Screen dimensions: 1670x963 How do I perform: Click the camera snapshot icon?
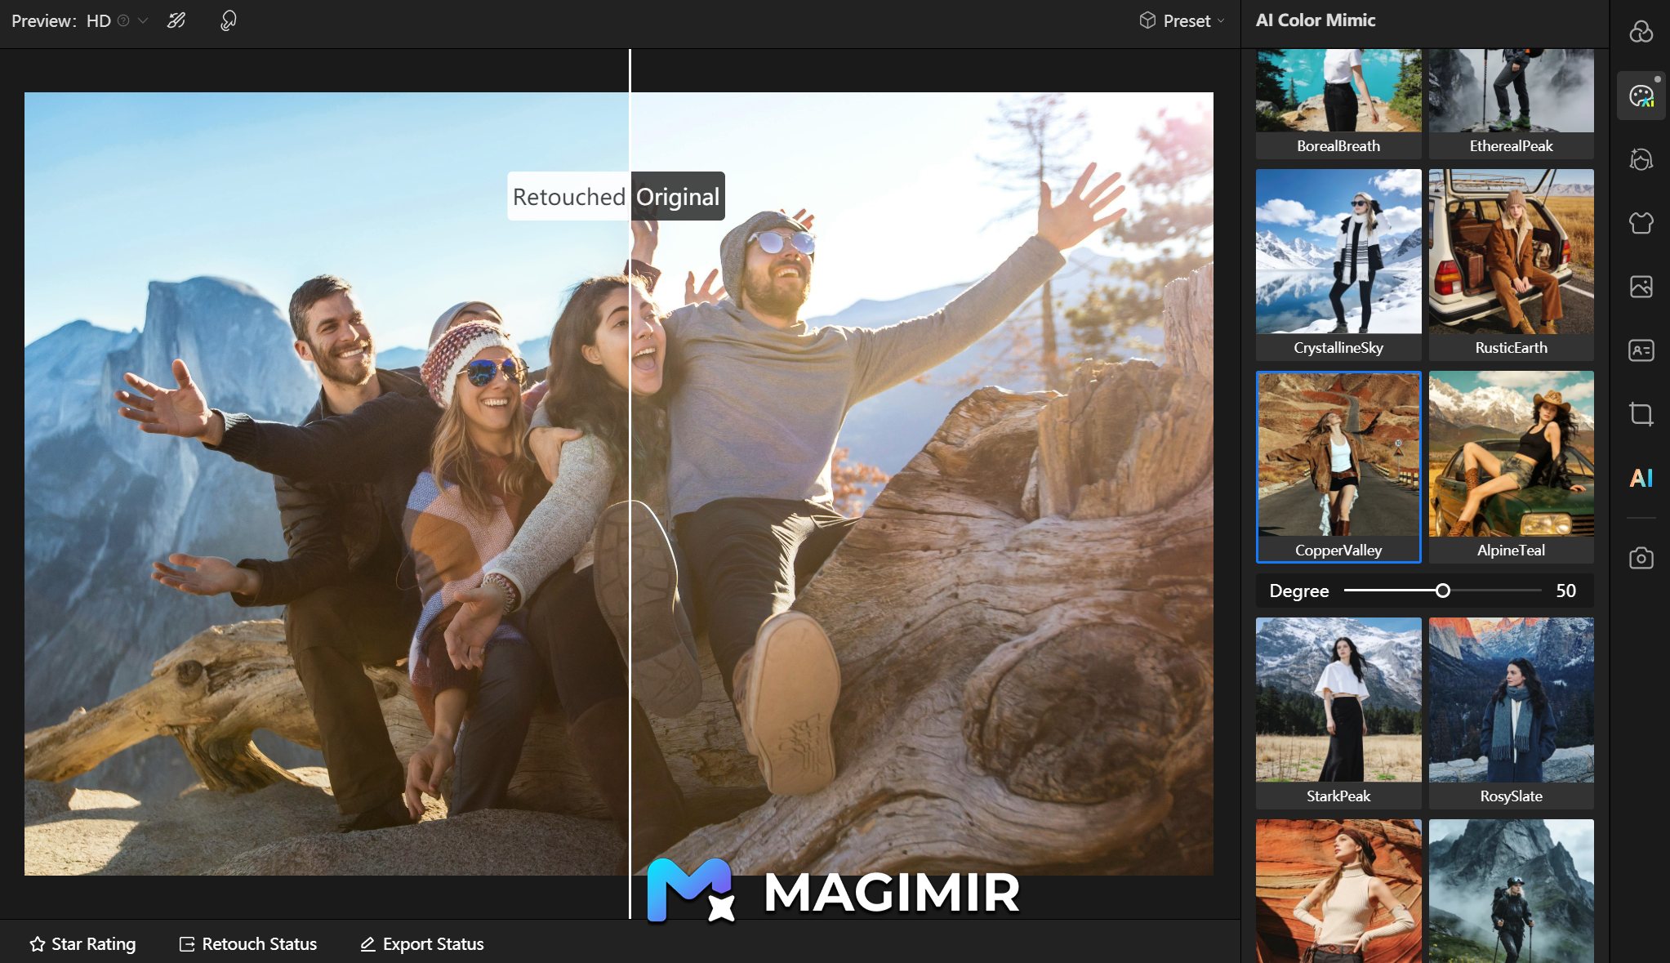point(1641,558)
